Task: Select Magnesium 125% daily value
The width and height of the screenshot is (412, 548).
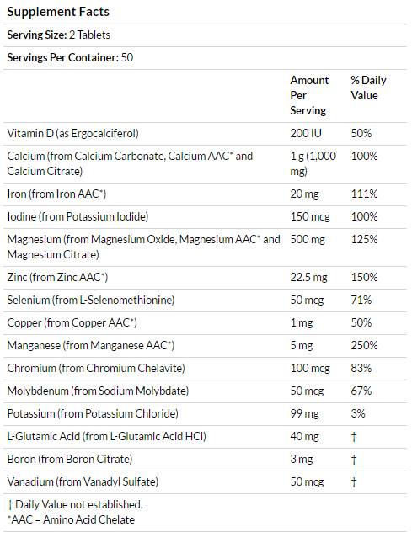Action: (365, 239)
